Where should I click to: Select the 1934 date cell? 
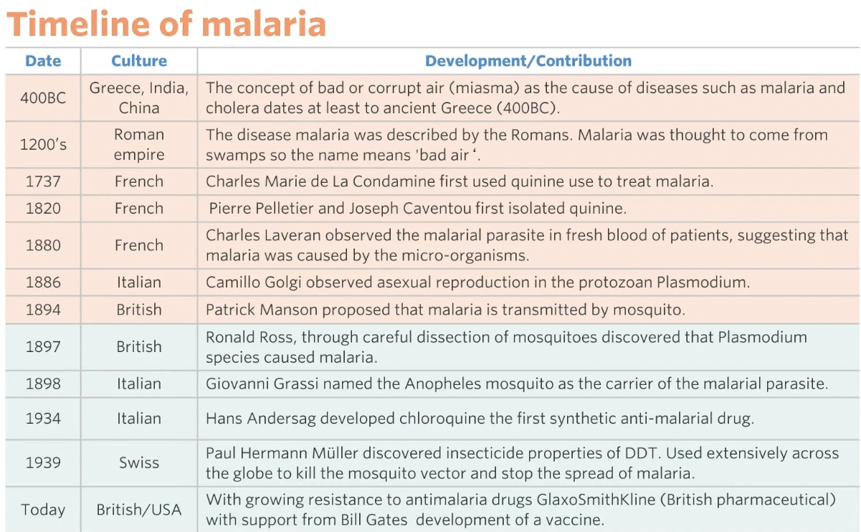click(43, 418)
